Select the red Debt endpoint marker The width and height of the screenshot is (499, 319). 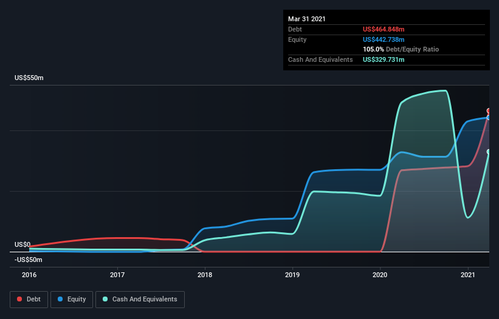coord(489,111)
